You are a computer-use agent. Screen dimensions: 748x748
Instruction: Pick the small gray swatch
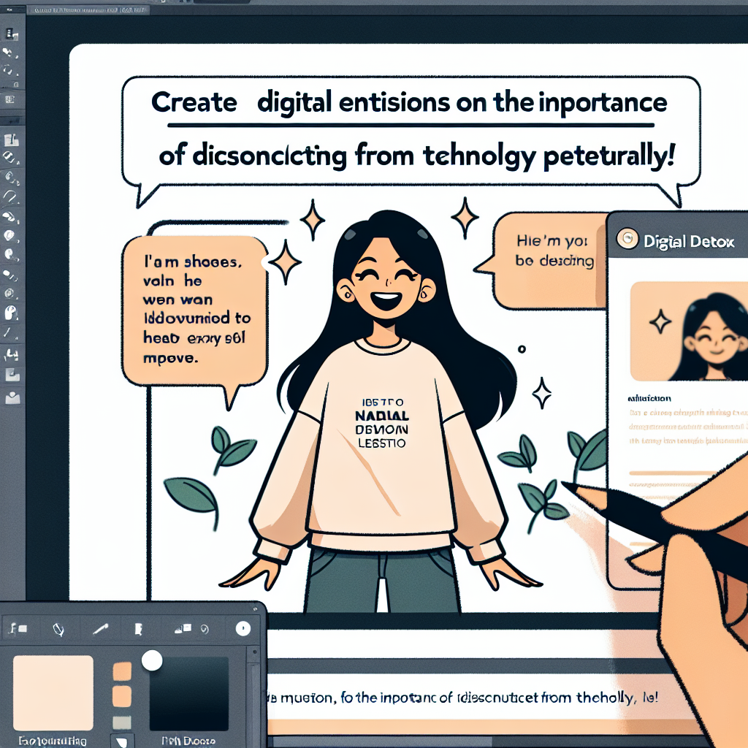click(x=122, y=722)
